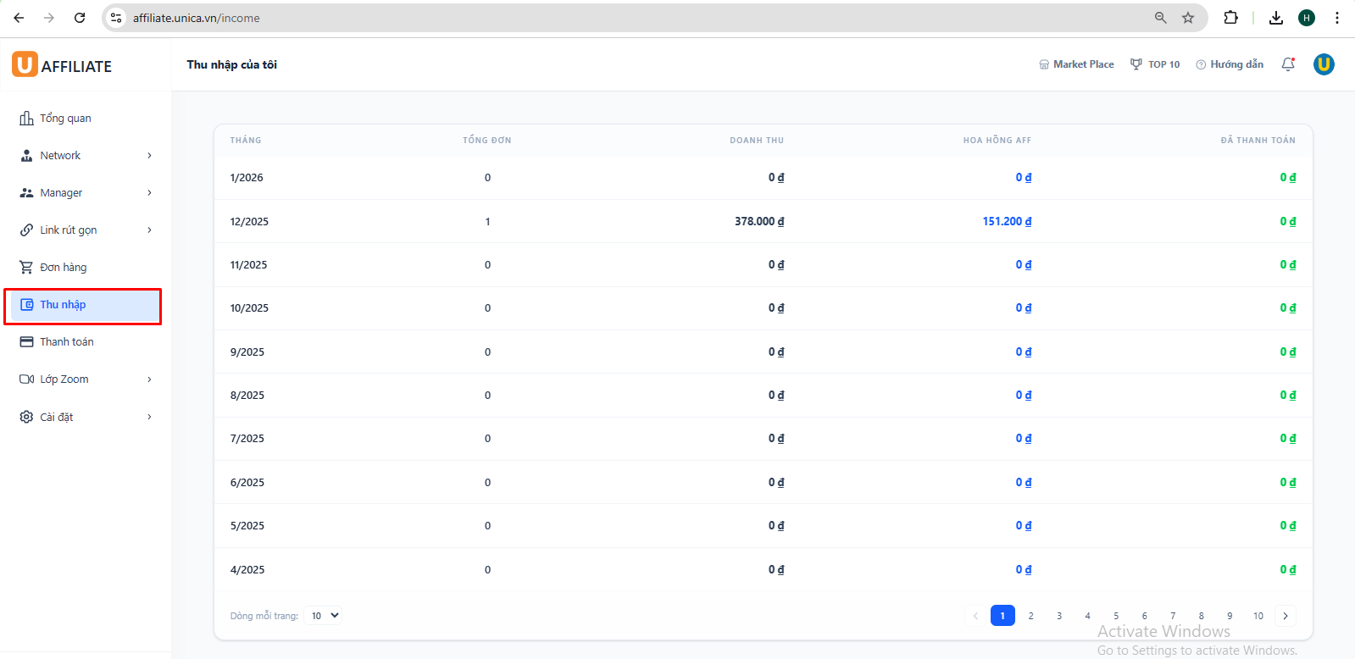The image size is (1355, 659).
Task: Click the notification bell icon
Action: [x=1288, y=64]
